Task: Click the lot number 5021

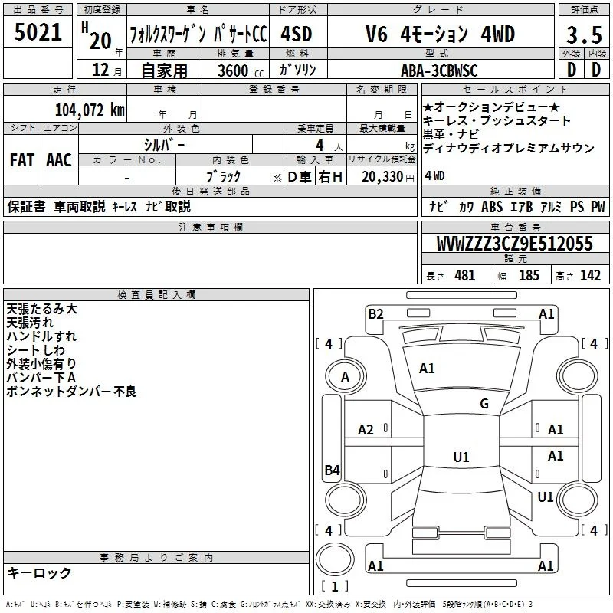Action: click(x=38, y=33)
